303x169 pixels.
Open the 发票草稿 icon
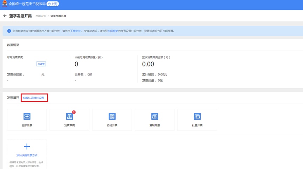pos(69,117)
